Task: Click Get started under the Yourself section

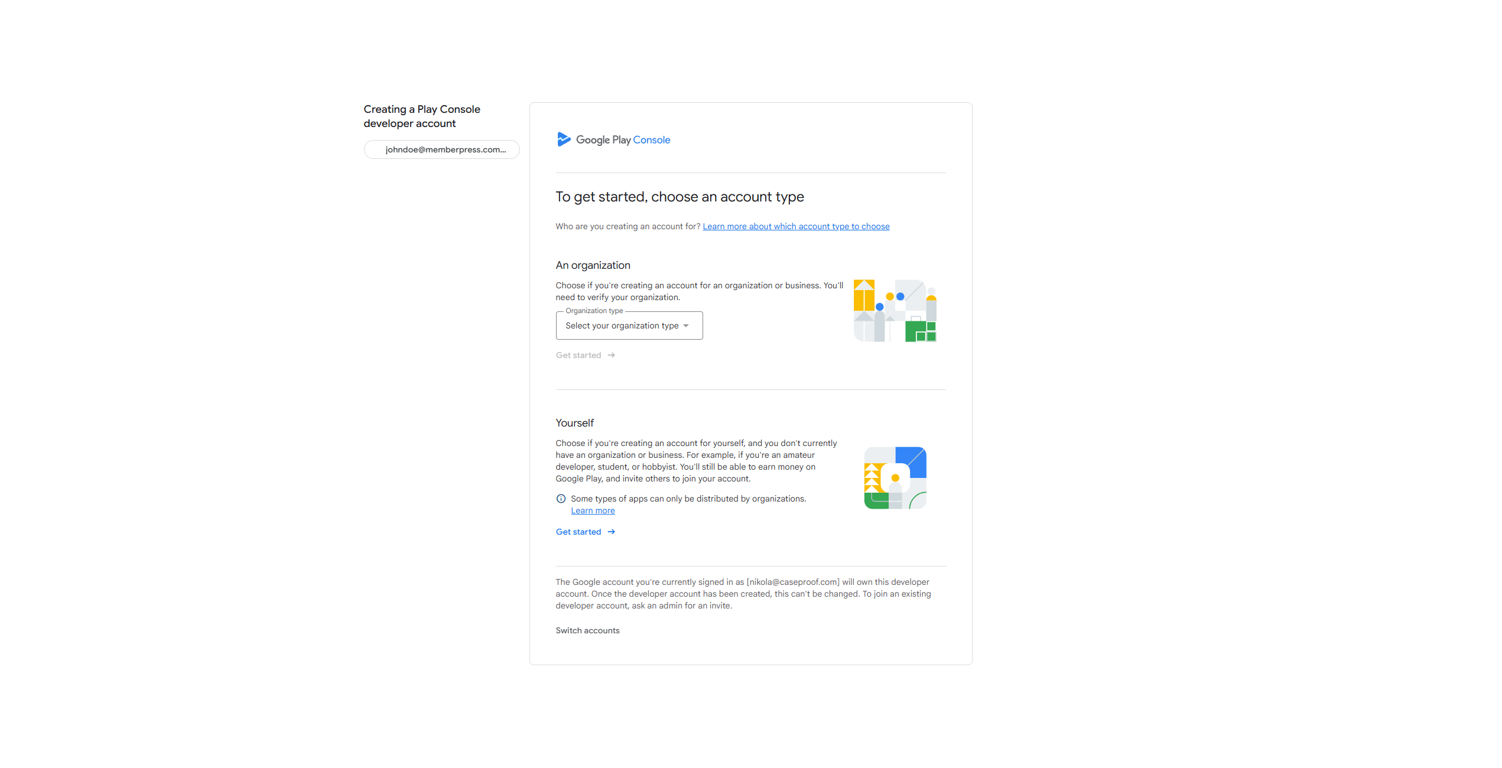Action: (578, 532)
